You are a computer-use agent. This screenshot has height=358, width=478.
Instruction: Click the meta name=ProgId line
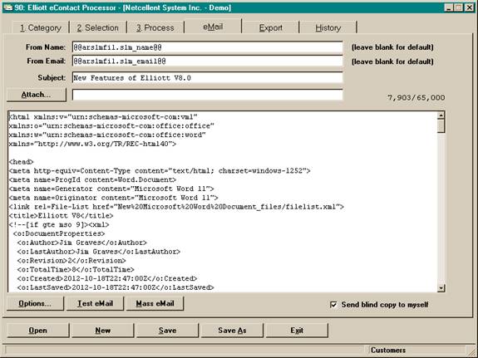(x=92, y=179)
